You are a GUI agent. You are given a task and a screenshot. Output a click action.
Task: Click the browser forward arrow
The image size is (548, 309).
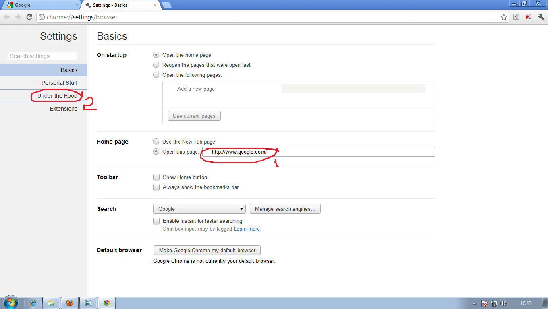click(x=18, y=17)
